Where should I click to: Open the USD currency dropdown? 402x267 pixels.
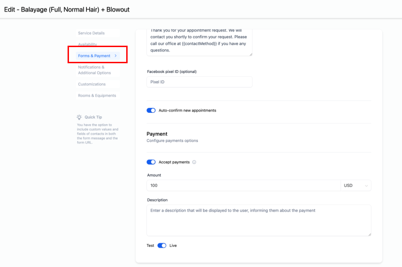click(356, 185)
